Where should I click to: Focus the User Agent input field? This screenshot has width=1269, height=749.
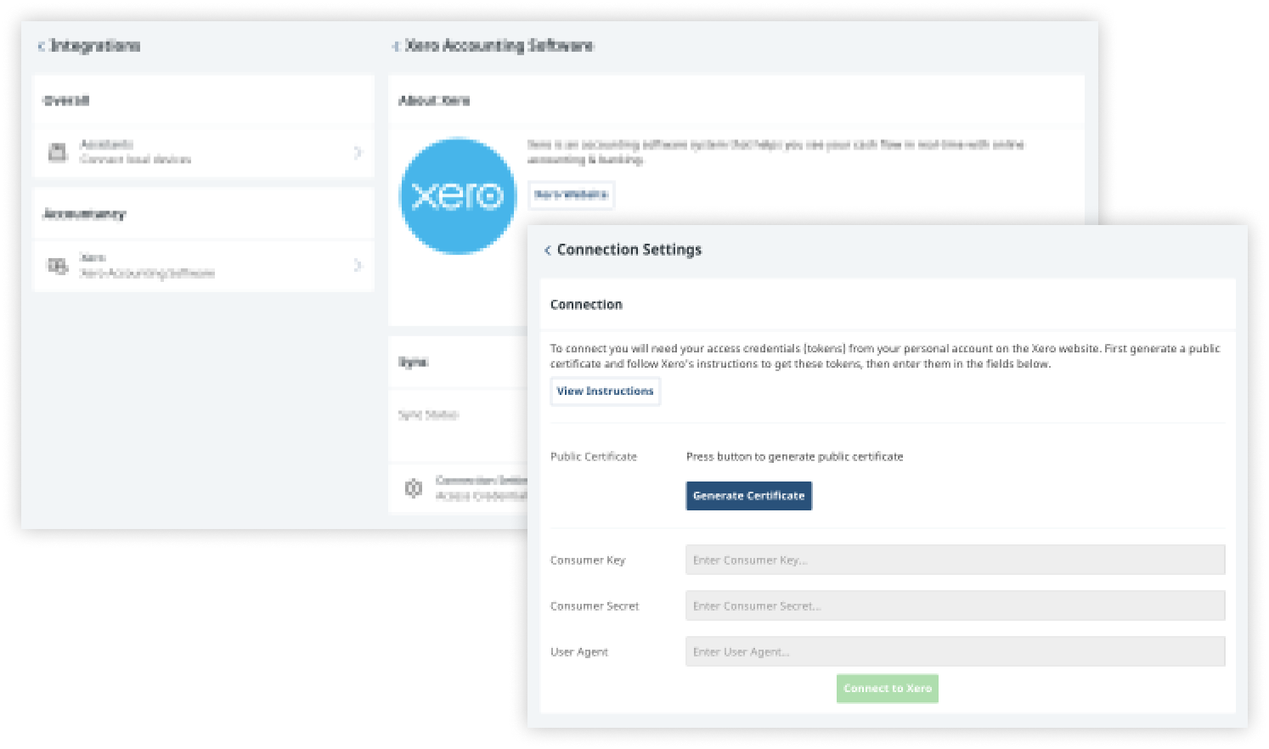coord(956,651)
